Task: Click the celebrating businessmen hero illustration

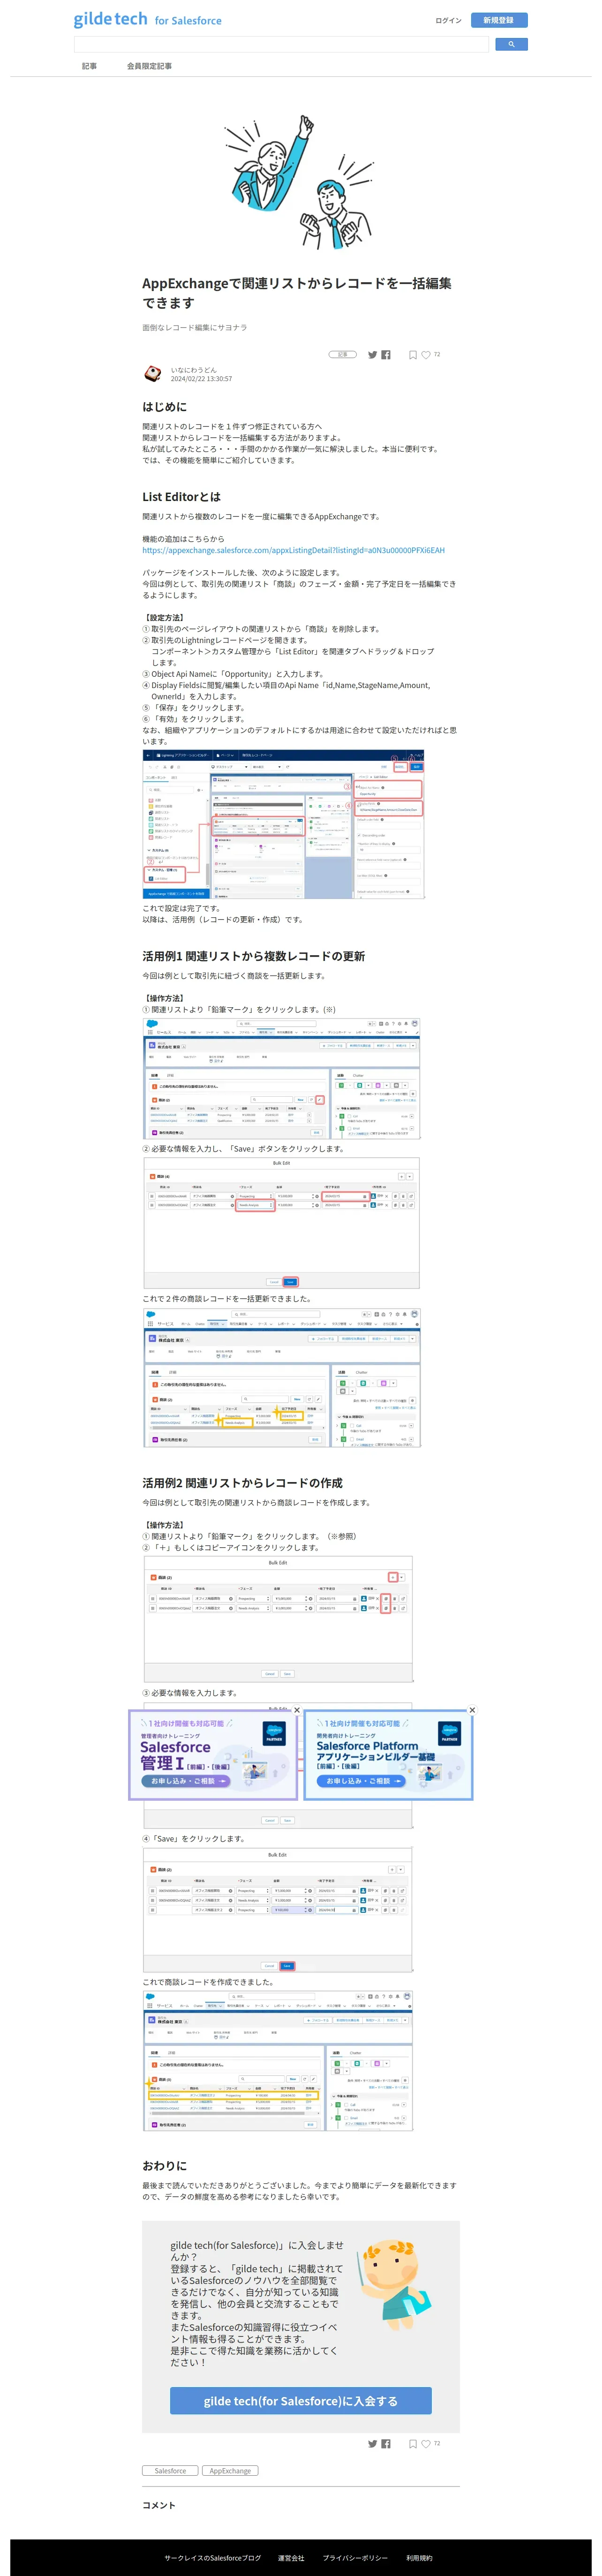Action: tap(300, 181)
